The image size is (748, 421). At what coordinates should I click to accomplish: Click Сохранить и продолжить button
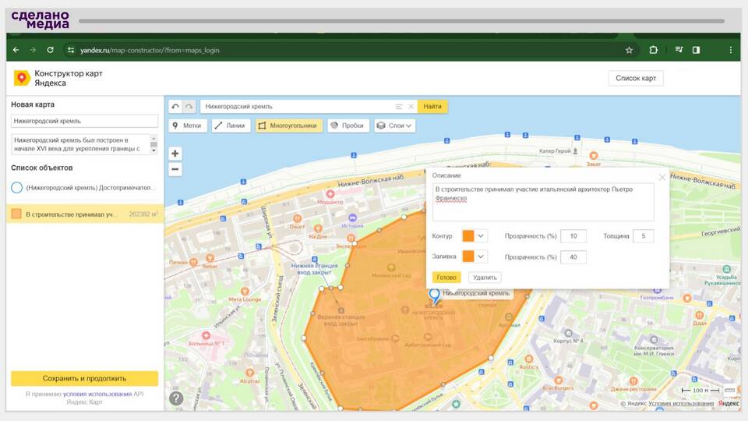84,378
